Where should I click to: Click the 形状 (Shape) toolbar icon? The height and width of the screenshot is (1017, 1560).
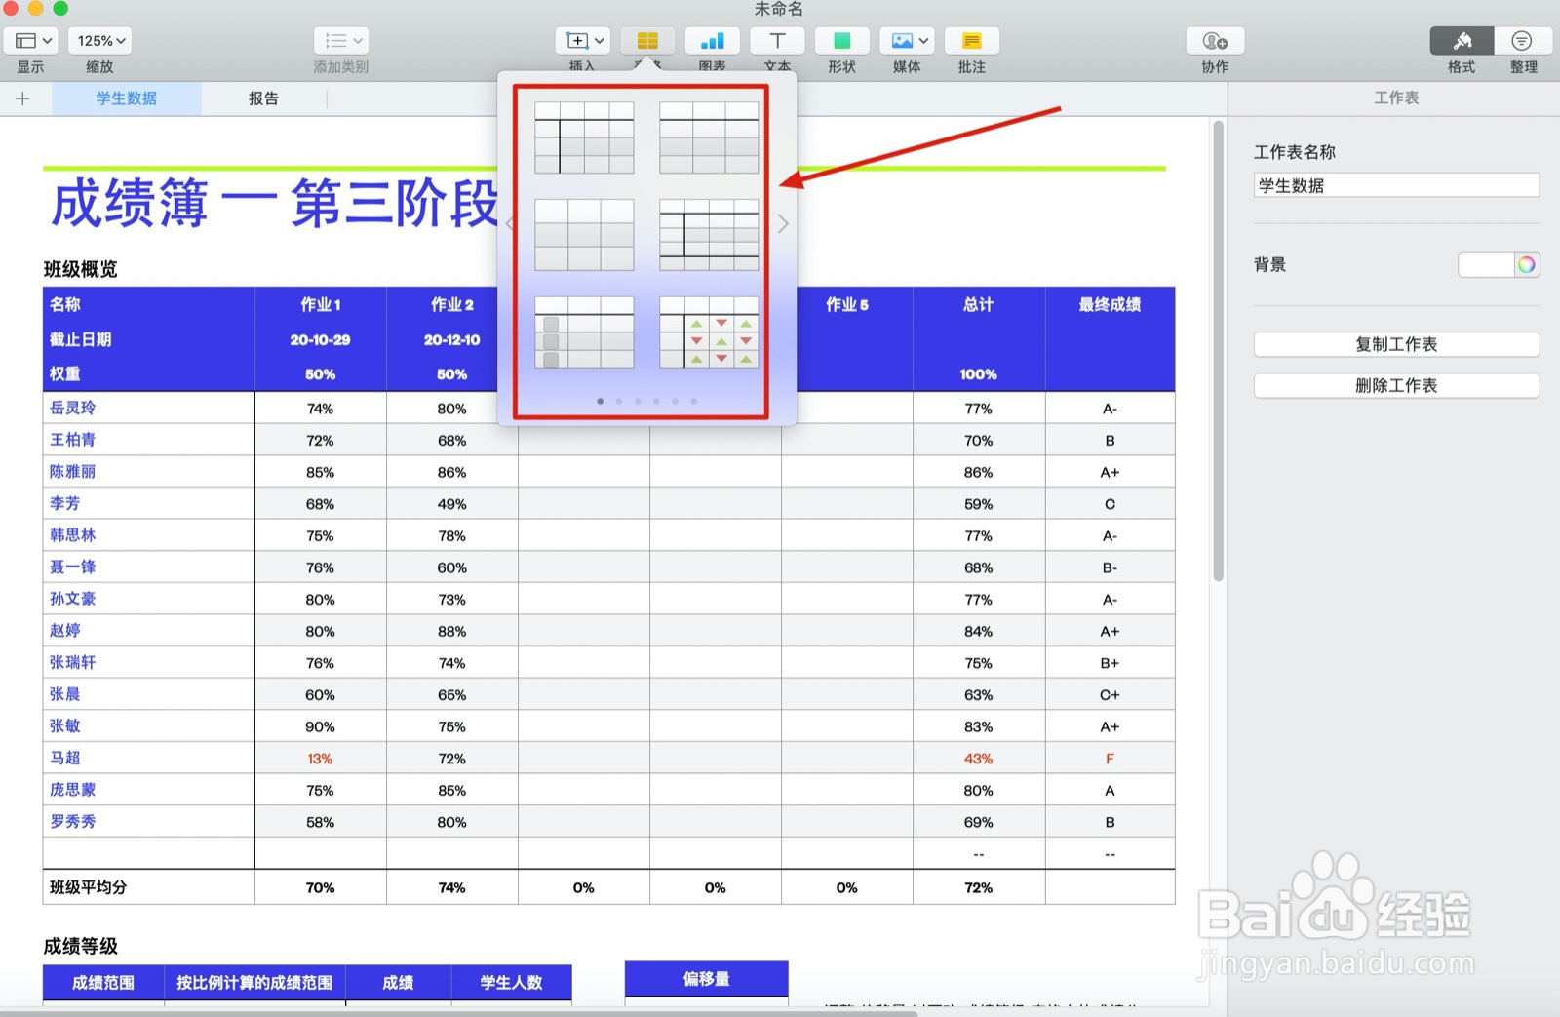841,40
